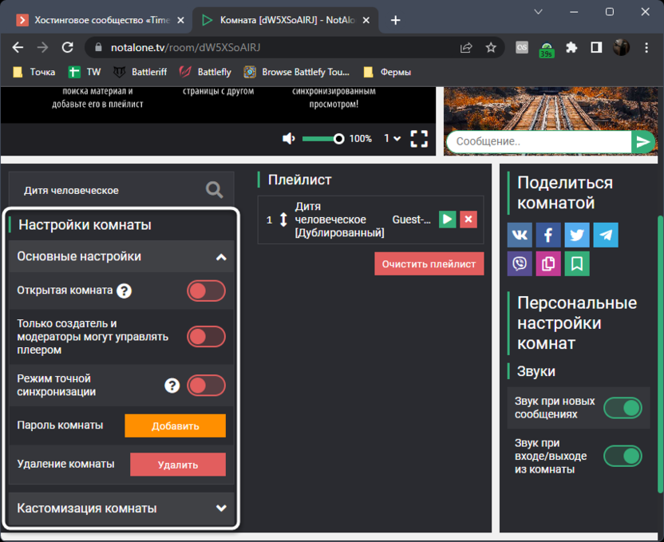Image resolution: width=664 pixels, height=542 pixels.
Task: Switch to the Хостинговое сообщество tab
Action: 100,20
